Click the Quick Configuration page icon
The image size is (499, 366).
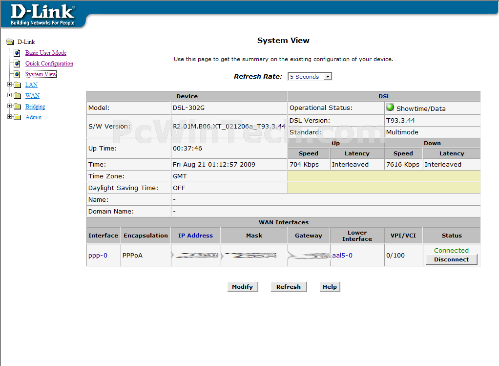pos(17,64)
